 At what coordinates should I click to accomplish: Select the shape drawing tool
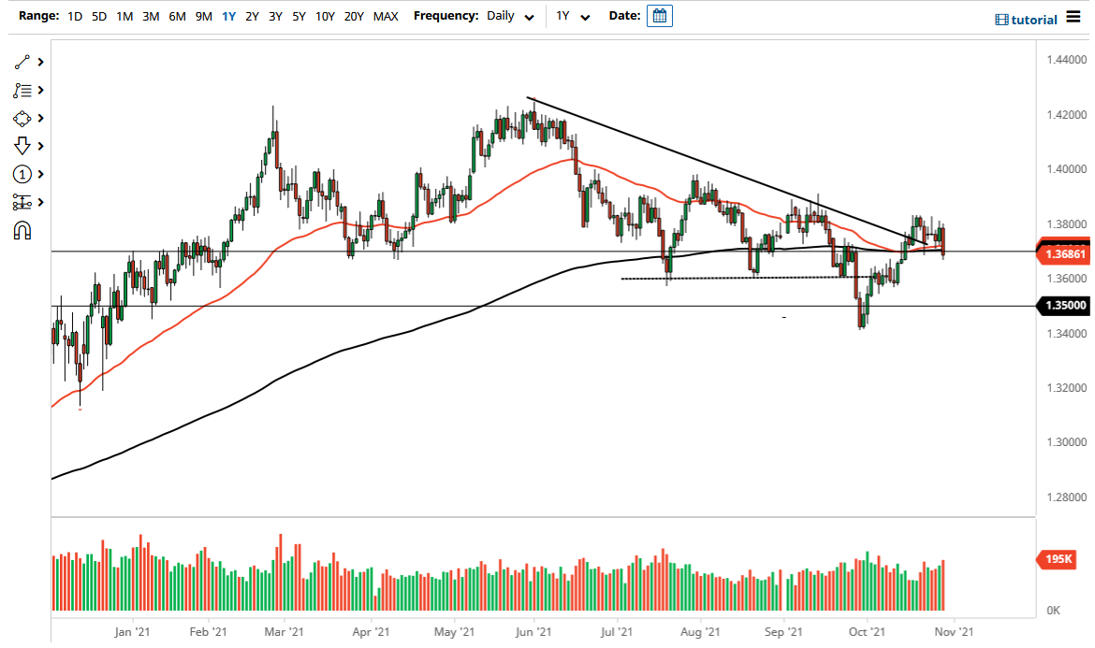[21, 118]
